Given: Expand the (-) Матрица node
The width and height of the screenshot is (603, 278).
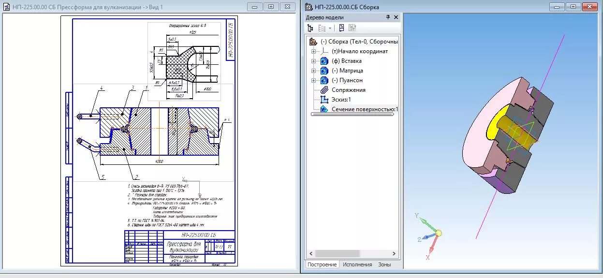Looking at the screenshot, I should [x=313, y=71].
